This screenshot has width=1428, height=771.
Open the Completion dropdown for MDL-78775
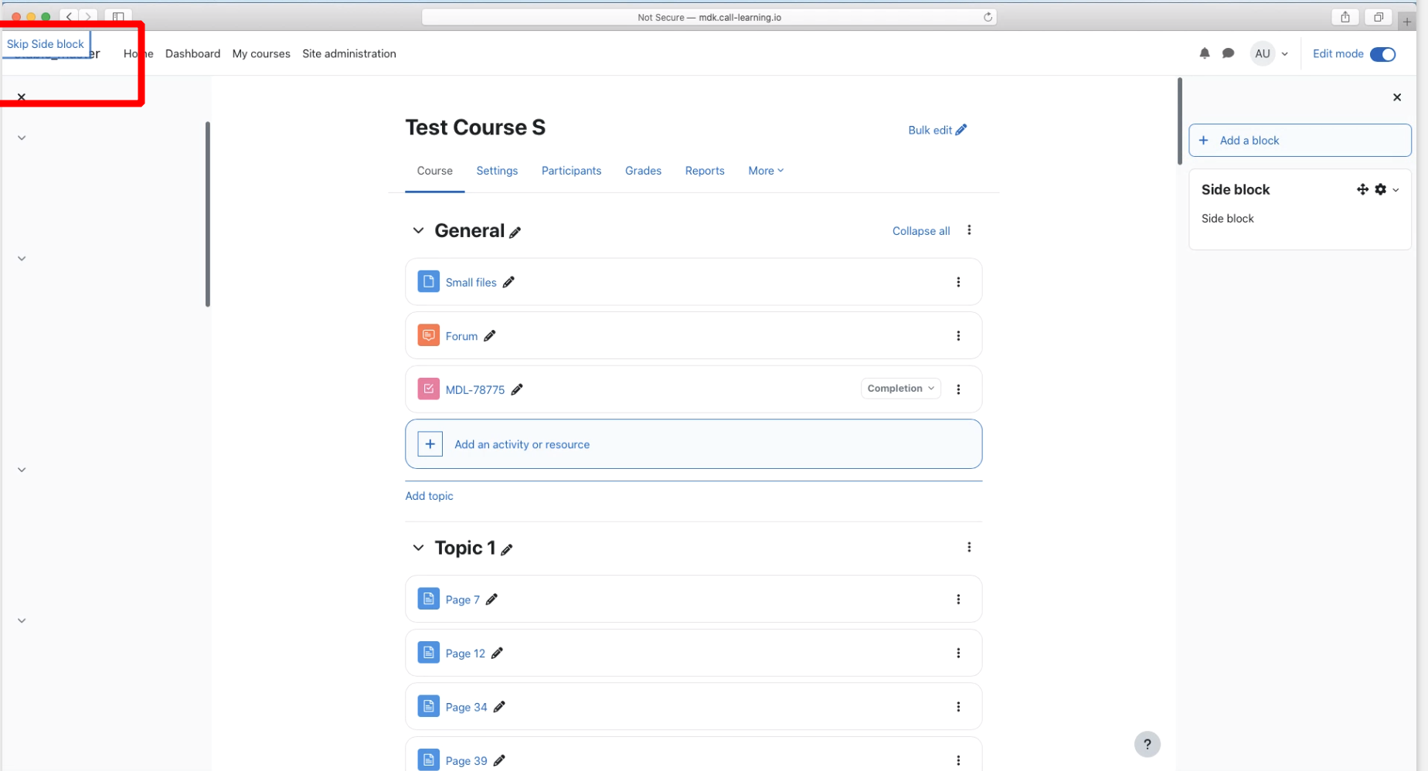point(901,389)
